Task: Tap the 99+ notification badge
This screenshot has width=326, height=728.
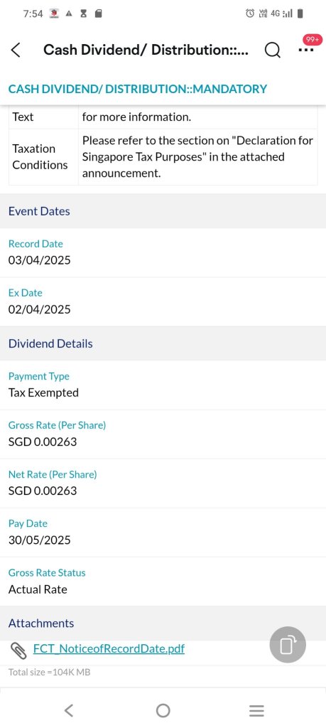Action: (312, 41)
